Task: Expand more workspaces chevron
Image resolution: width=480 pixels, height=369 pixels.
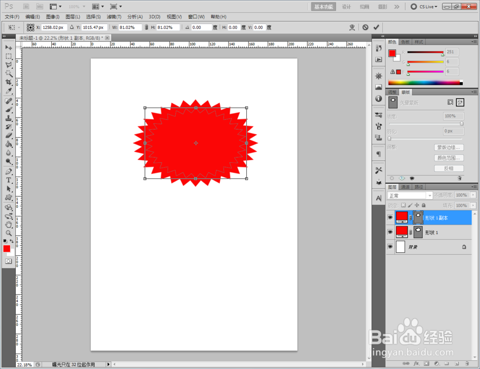Action: coord(397,7)
